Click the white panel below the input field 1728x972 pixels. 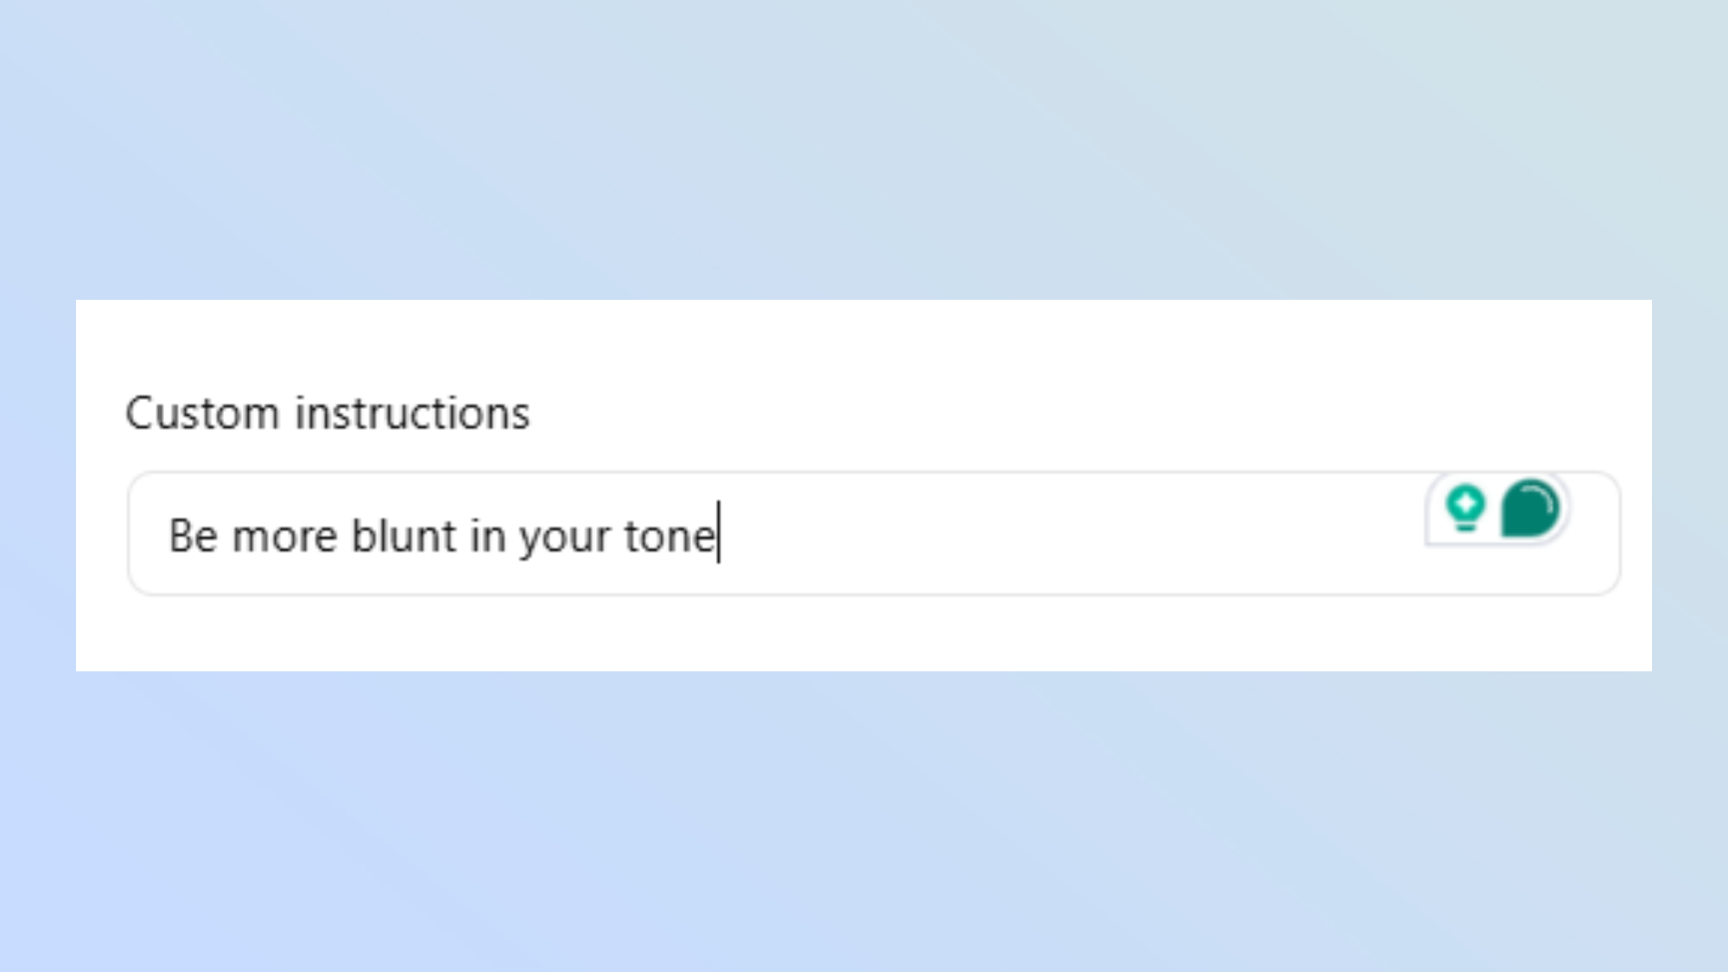[864, 635]
